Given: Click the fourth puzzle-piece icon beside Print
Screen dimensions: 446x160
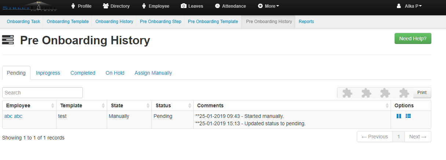Looking at the screenshot, I should click(x=404, y=93).
